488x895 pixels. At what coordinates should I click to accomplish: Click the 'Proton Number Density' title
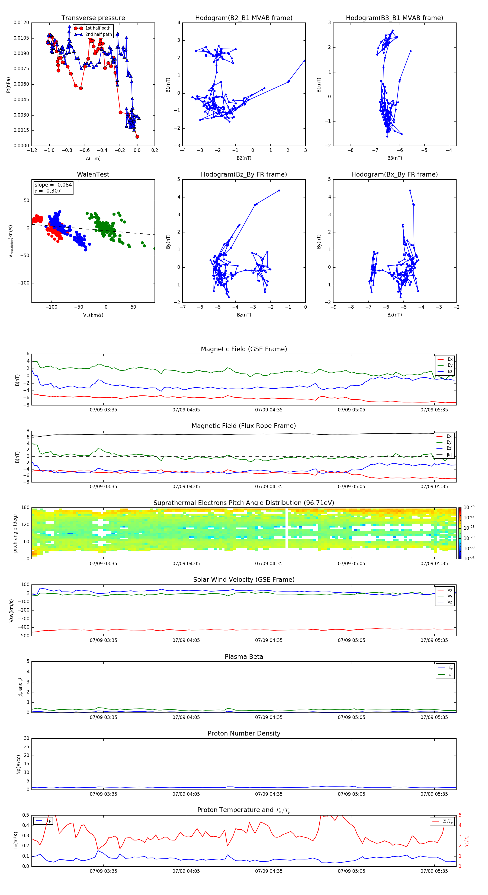coord(244,733)
